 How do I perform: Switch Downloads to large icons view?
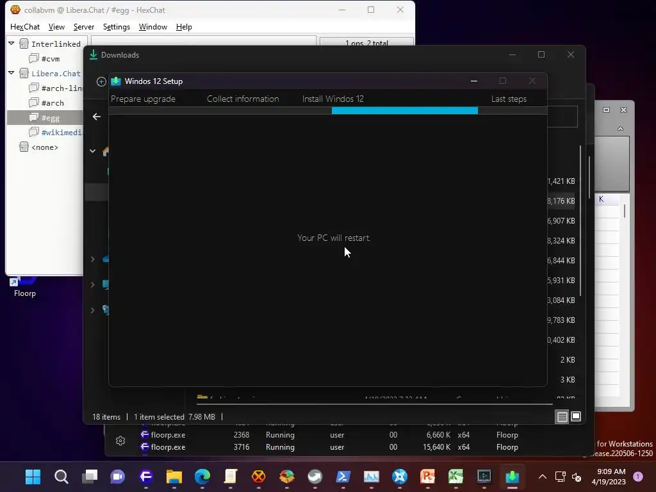(576, 416)
